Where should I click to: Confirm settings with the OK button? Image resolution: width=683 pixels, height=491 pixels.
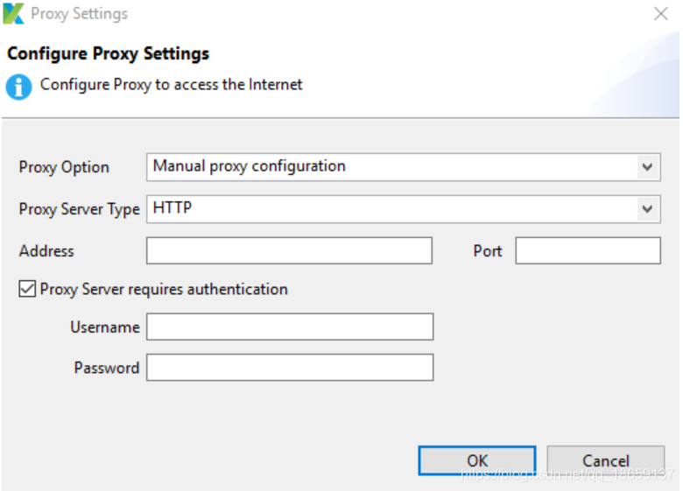[477, 460]
